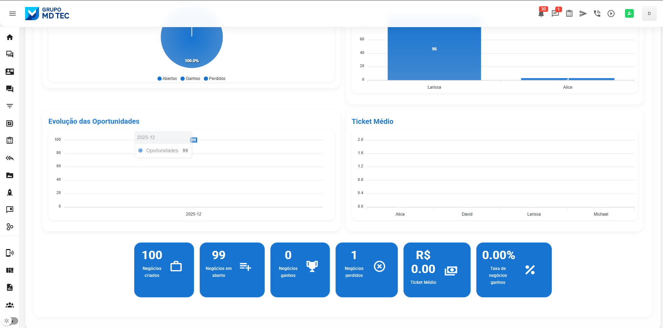
Task: Open the notifications bell with 30 alerts
Action: pyautogui.click(x=541, y=14)
